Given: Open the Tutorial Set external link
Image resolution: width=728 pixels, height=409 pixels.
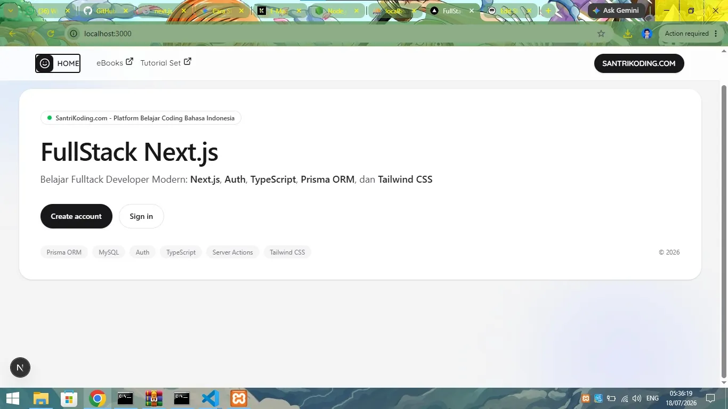Looking at the screenshot, I should pyautogui.click(x=166, y=63).
